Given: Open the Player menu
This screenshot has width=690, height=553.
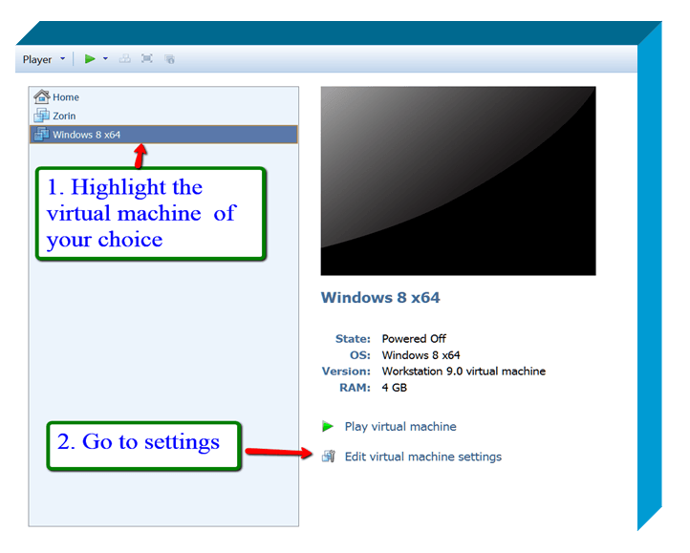Looking at the screenshot, I should pos(37,59).
